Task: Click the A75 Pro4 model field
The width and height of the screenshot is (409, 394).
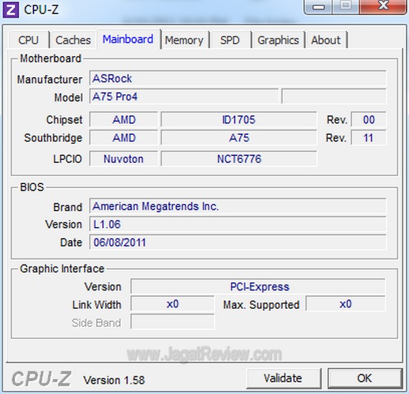Action: tap(184, 96)
